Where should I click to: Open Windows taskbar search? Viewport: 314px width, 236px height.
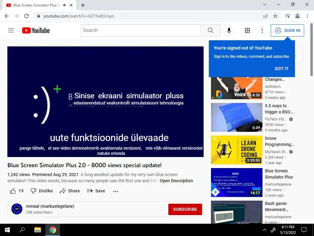tap(22, 230)
